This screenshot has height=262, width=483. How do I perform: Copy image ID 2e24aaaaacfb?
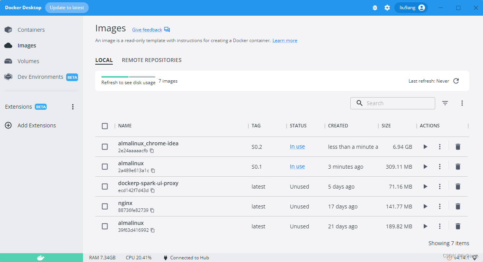[x=152, y=151]
